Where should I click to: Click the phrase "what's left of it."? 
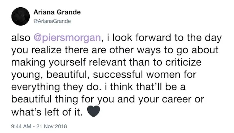coord(47,112)
